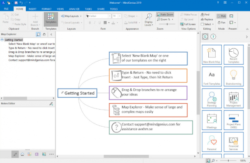Switch to the INSERT tab
250x163 pixels.
click(x=32, y=9)
